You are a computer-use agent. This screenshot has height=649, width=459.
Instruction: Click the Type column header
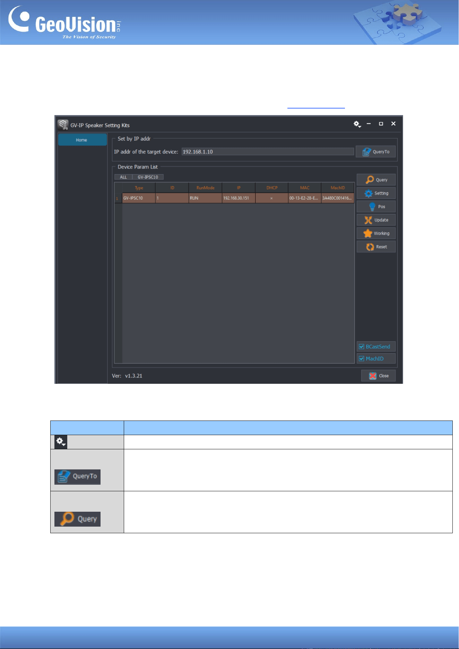point(139,188)
